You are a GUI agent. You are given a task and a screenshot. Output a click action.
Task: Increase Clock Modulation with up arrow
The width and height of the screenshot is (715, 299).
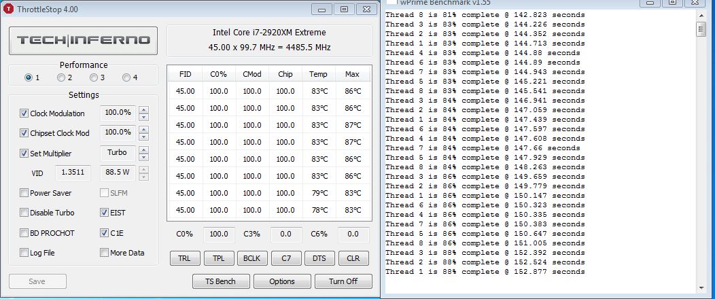143,109
